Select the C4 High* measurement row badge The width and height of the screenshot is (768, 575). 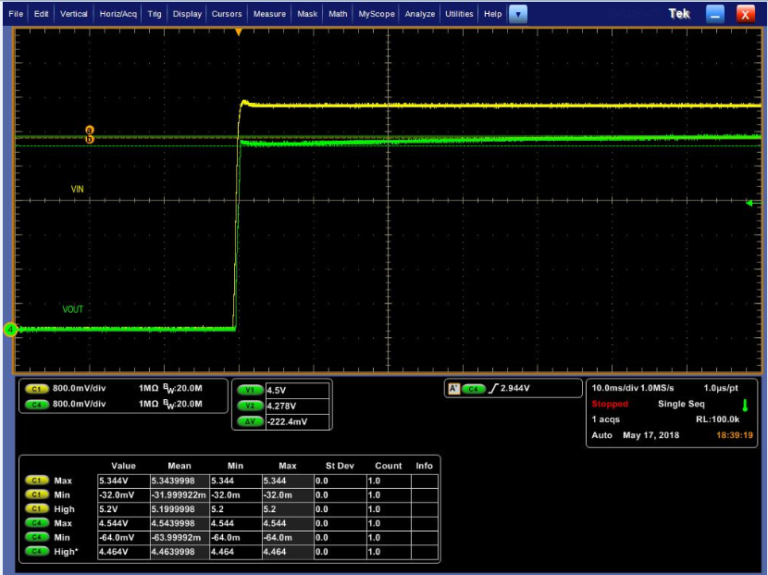click(38, 552)
